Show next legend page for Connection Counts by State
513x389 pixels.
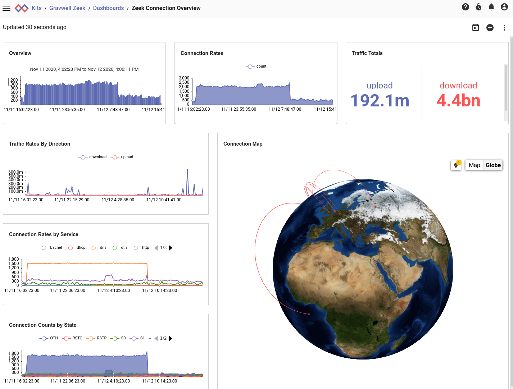click(171, 338)
